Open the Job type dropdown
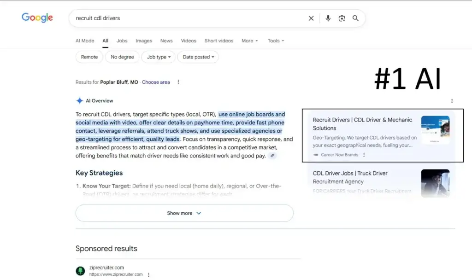 (x=158, y=57)
